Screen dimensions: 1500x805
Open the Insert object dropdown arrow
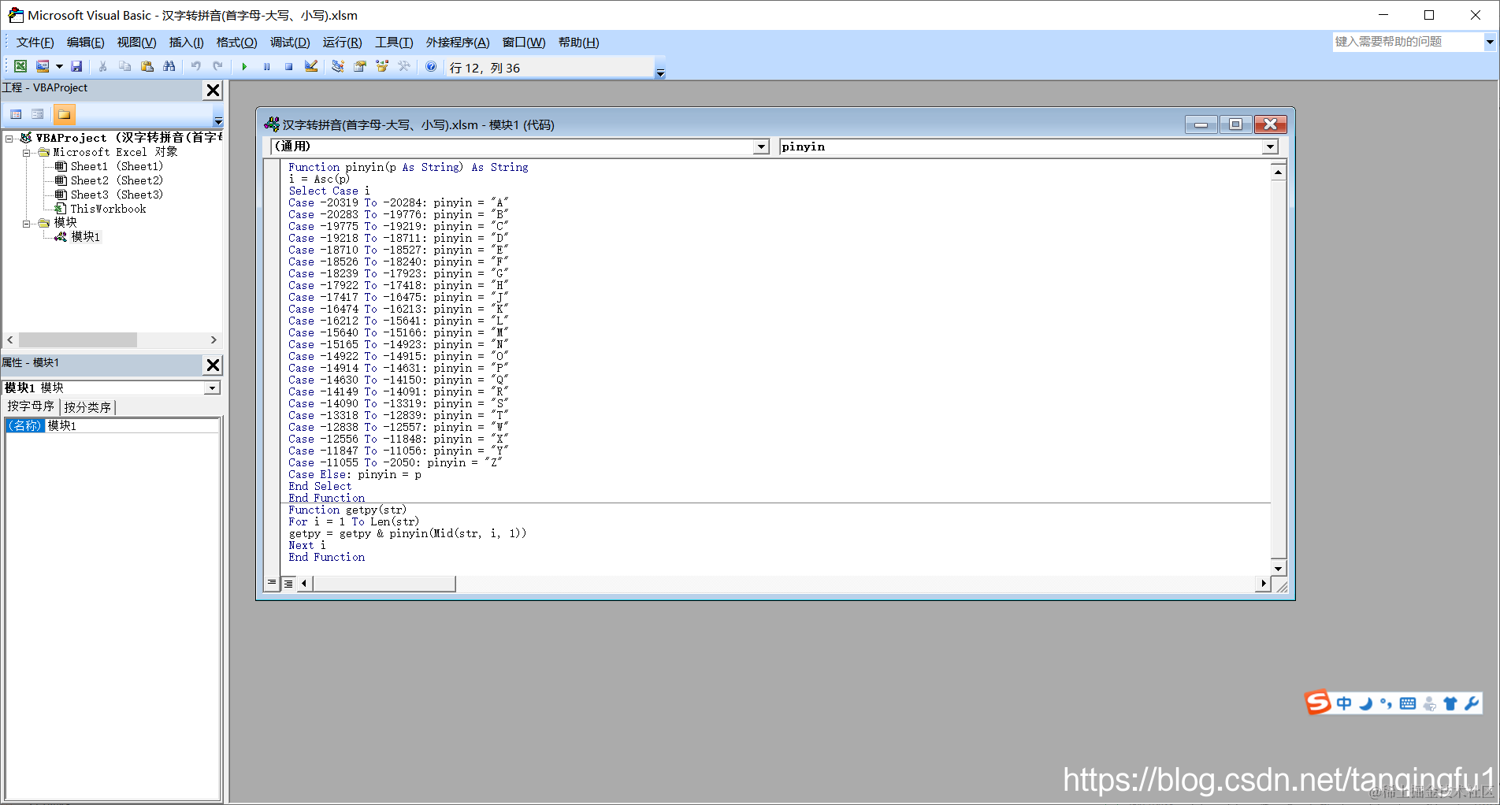pos(59,67)
